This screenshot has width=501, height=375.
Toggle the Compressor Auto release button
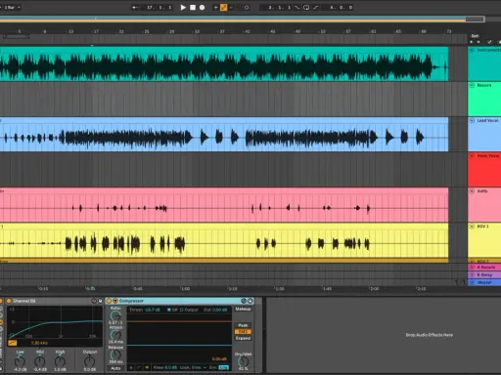coord(115,368)
